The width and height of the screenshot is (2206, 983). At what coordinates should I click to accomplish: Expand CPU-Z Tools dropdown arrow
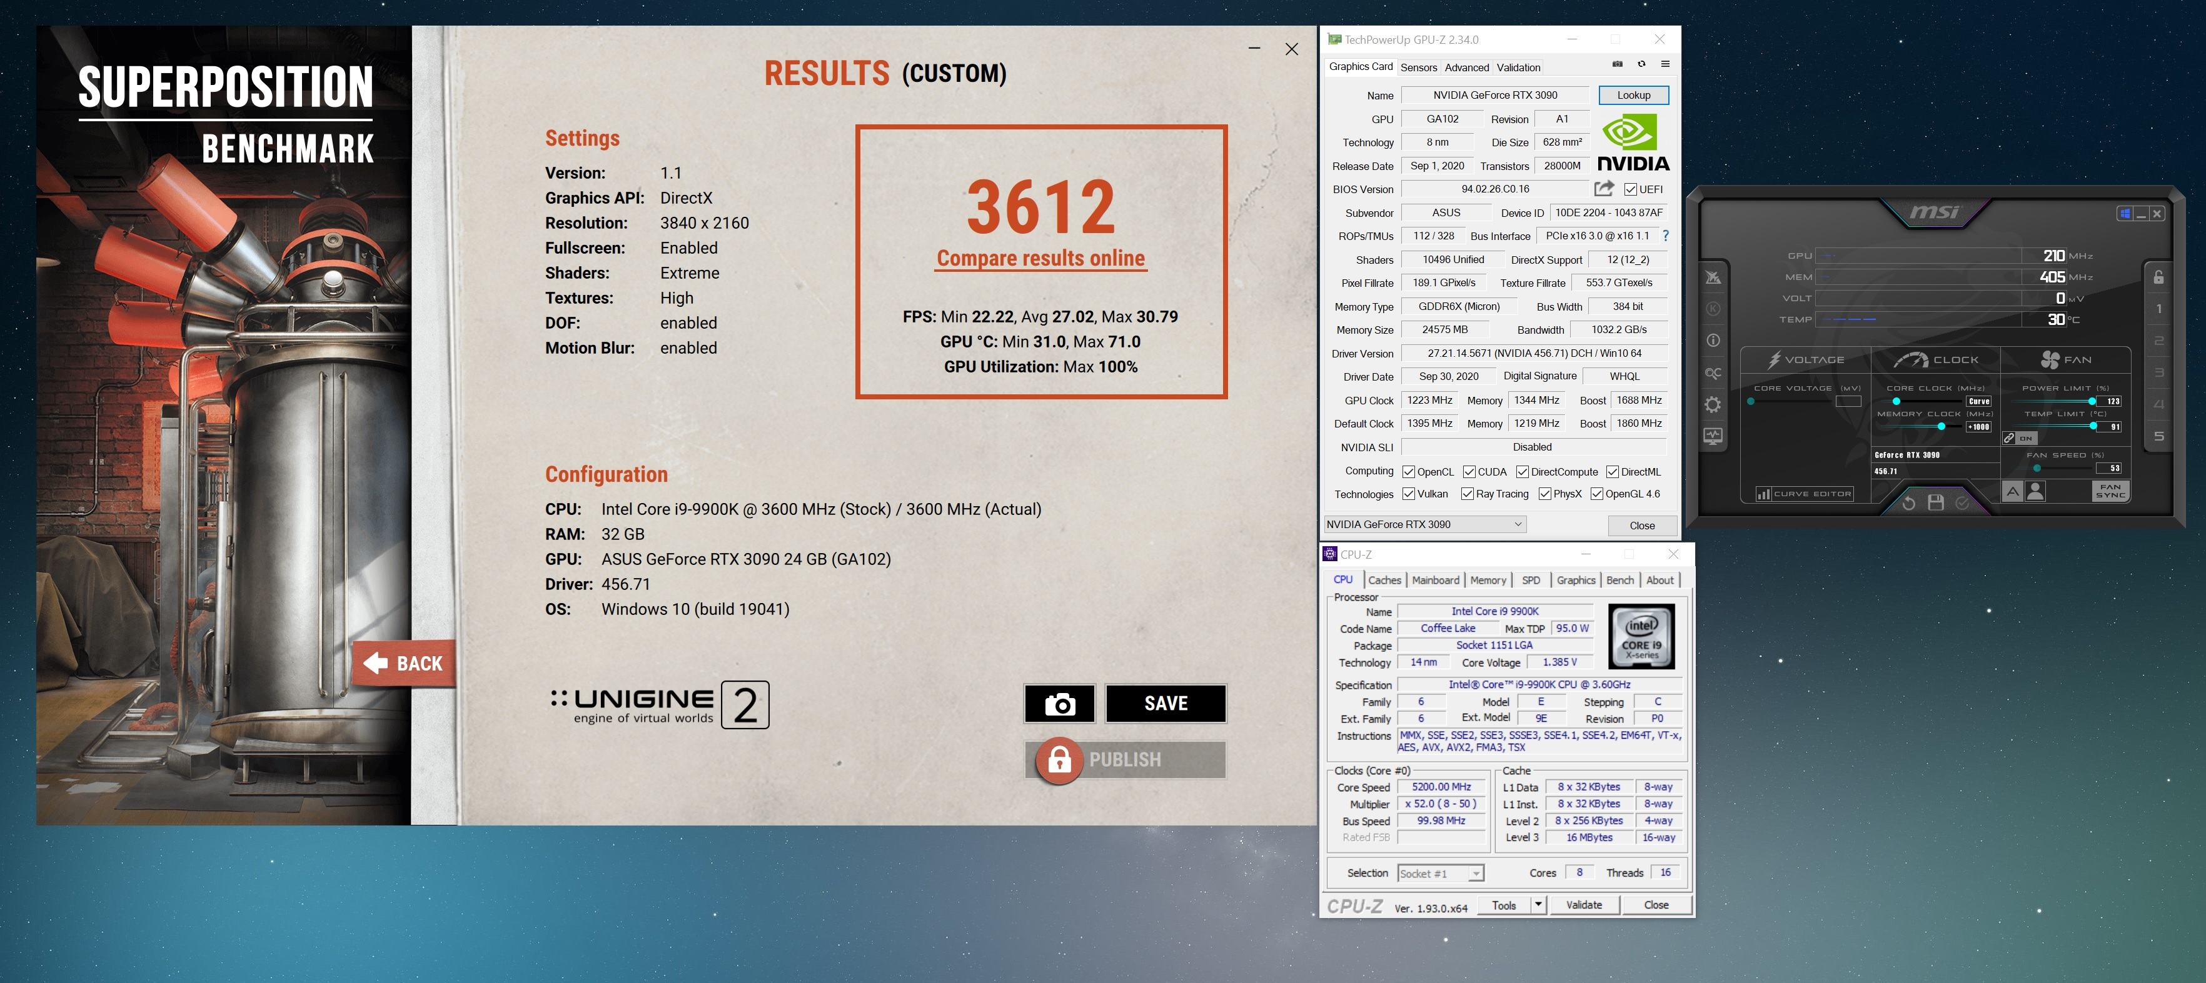pos(1538,904)
